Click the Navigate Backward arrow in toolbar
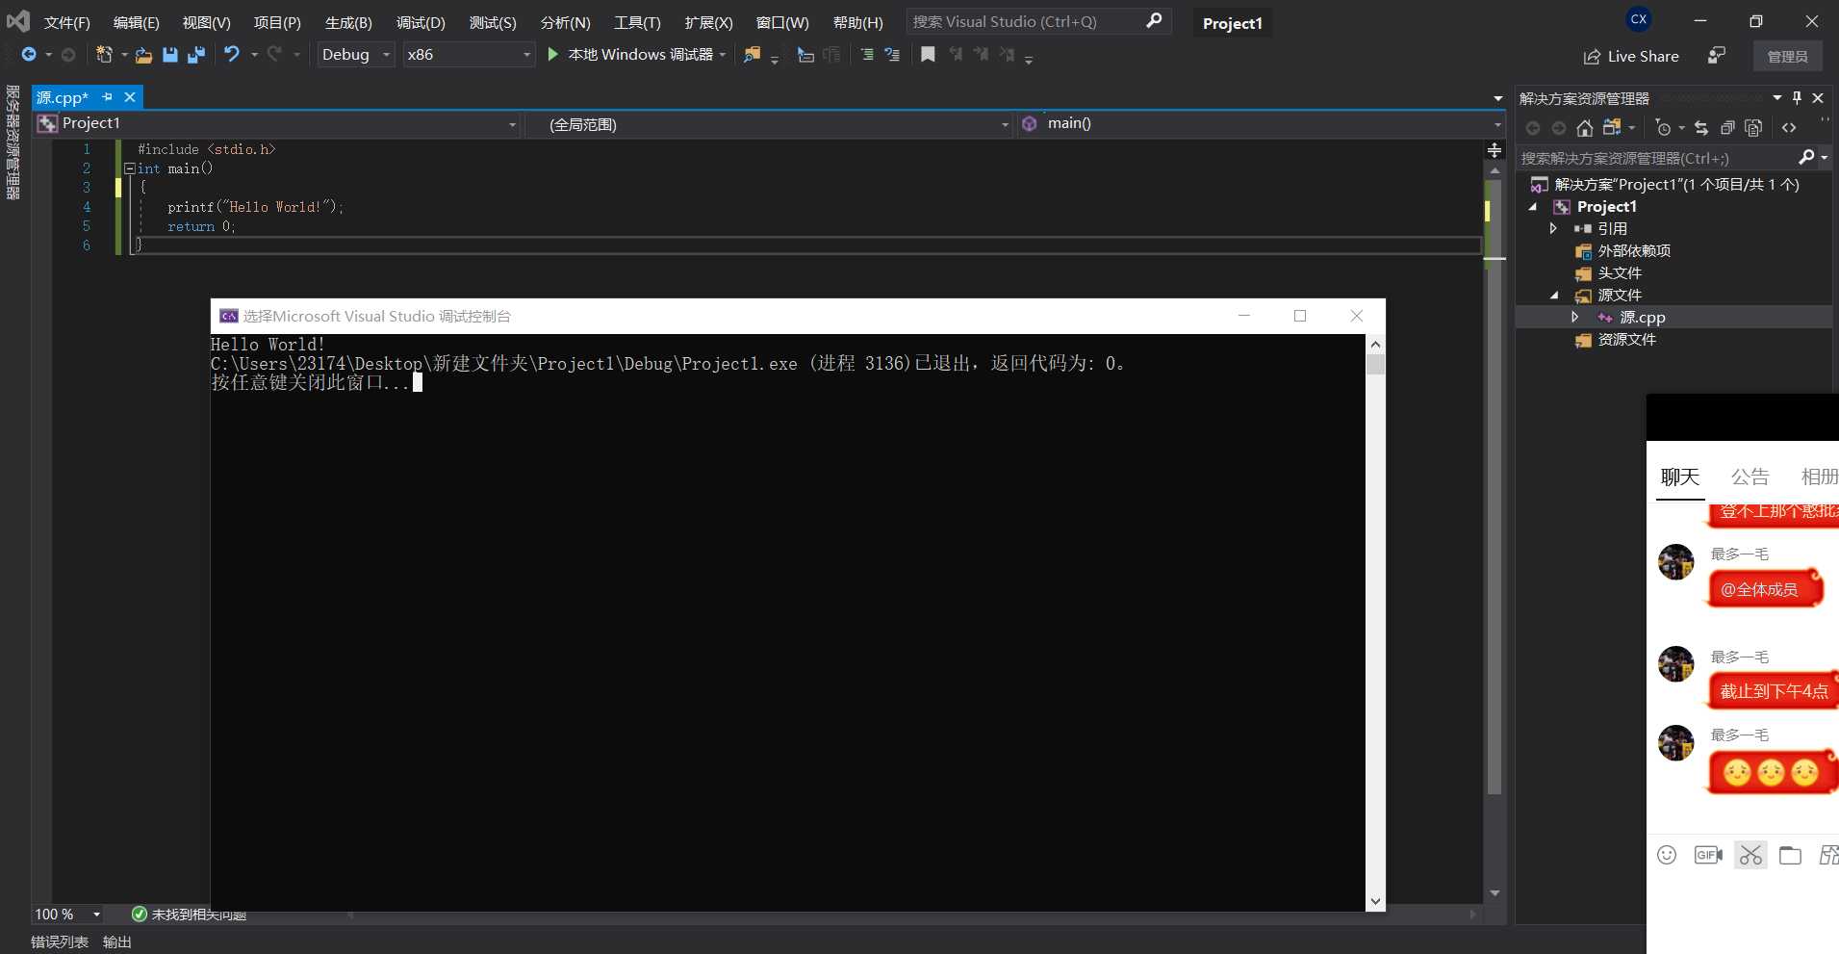Viewport: 1839px width, 954px height. tap(29, 55)
